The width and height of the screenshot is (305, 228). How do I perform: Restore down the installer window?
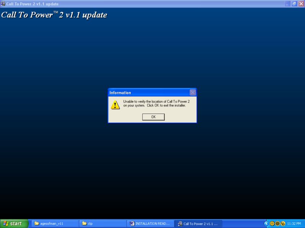(x=294, y=3)
